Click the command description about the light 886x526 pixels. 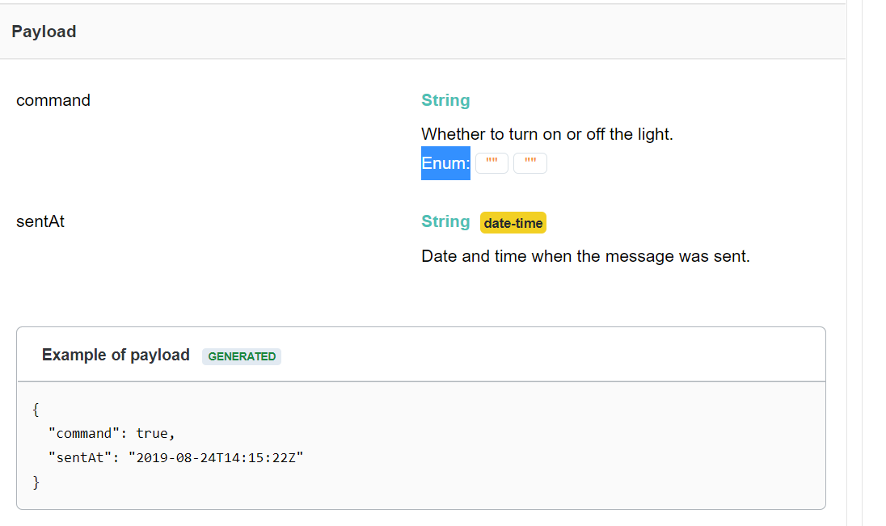[x=547, y=134]
